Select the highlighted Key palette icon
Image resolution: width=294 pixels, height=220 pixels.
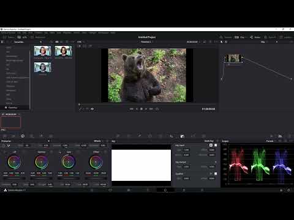(183, 136)
